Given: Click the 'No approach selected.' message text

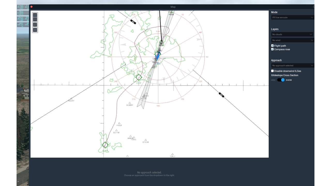Looking at the screenshot, I should pos(149,173).
